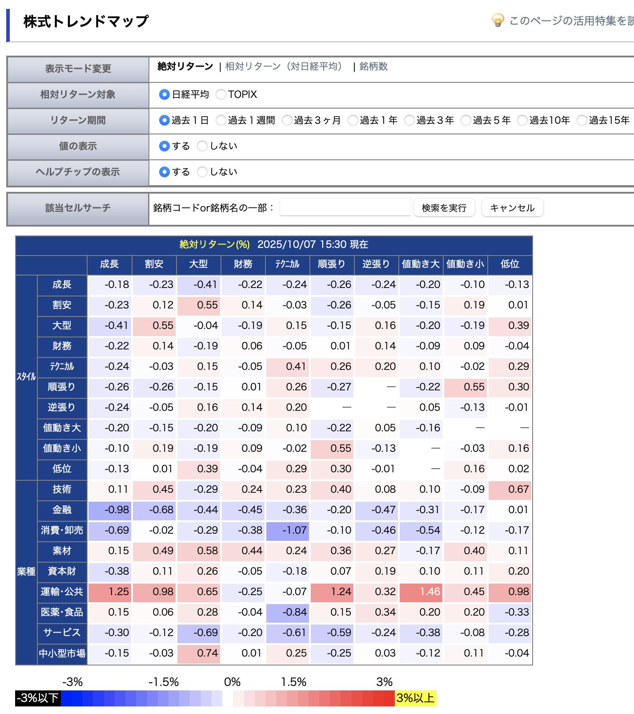This screenshot has height=714, width=634.
Task: Click the 1.46 cell in the 運輸･公共 row
Action: (421, 592)
